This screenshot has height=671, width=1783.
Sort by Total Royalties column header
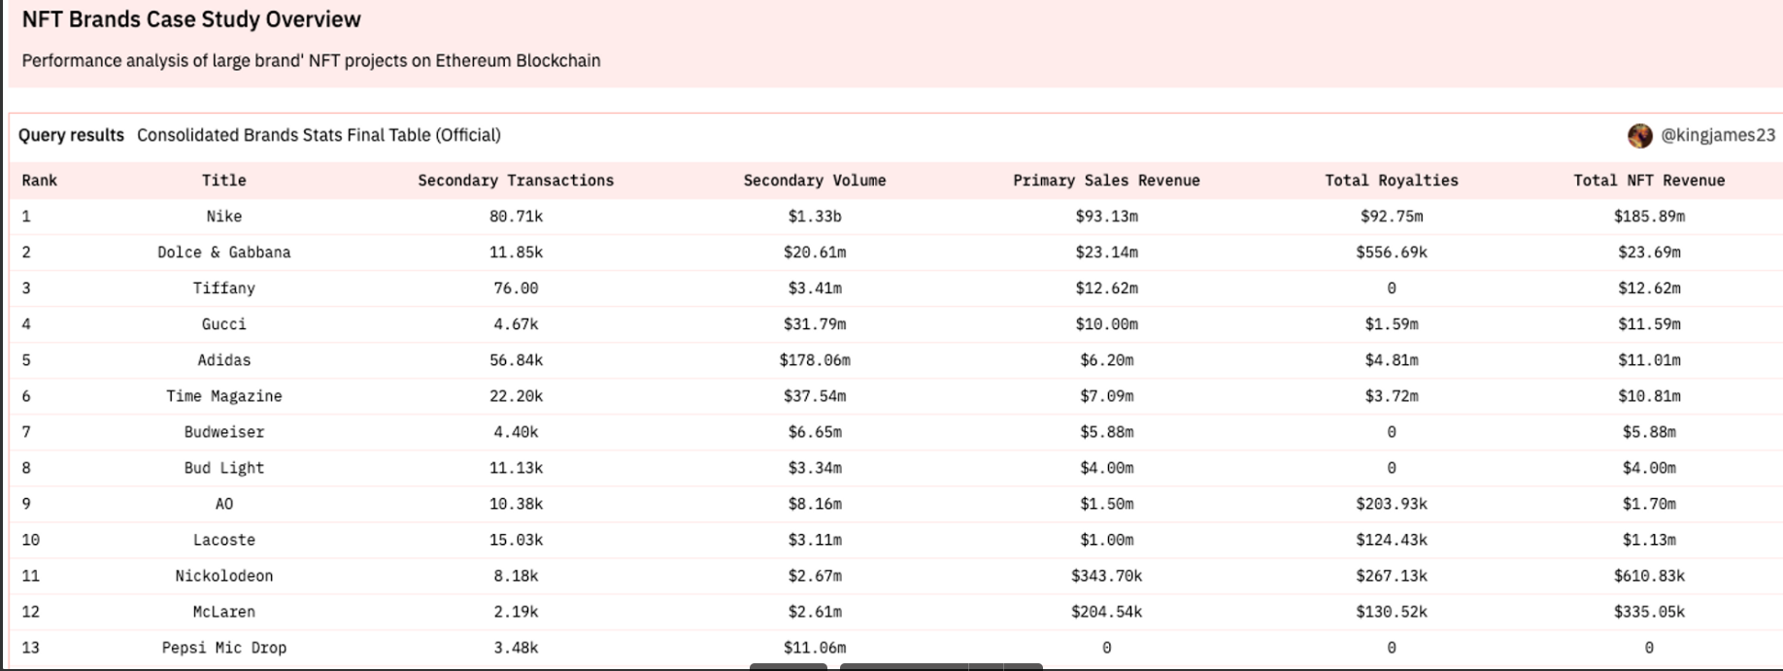click(x=1392, y=181)
